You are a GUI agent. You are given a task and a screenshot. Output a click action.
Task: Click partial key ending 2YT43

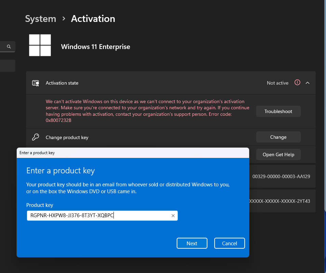click(280, 201)
